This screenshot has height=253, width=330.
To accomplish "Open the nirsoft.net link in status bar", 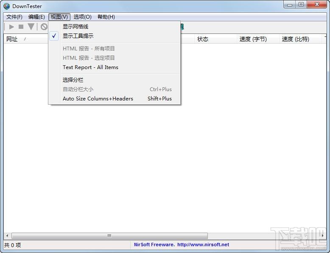I will pyautogui.click(x=203, y=245).
